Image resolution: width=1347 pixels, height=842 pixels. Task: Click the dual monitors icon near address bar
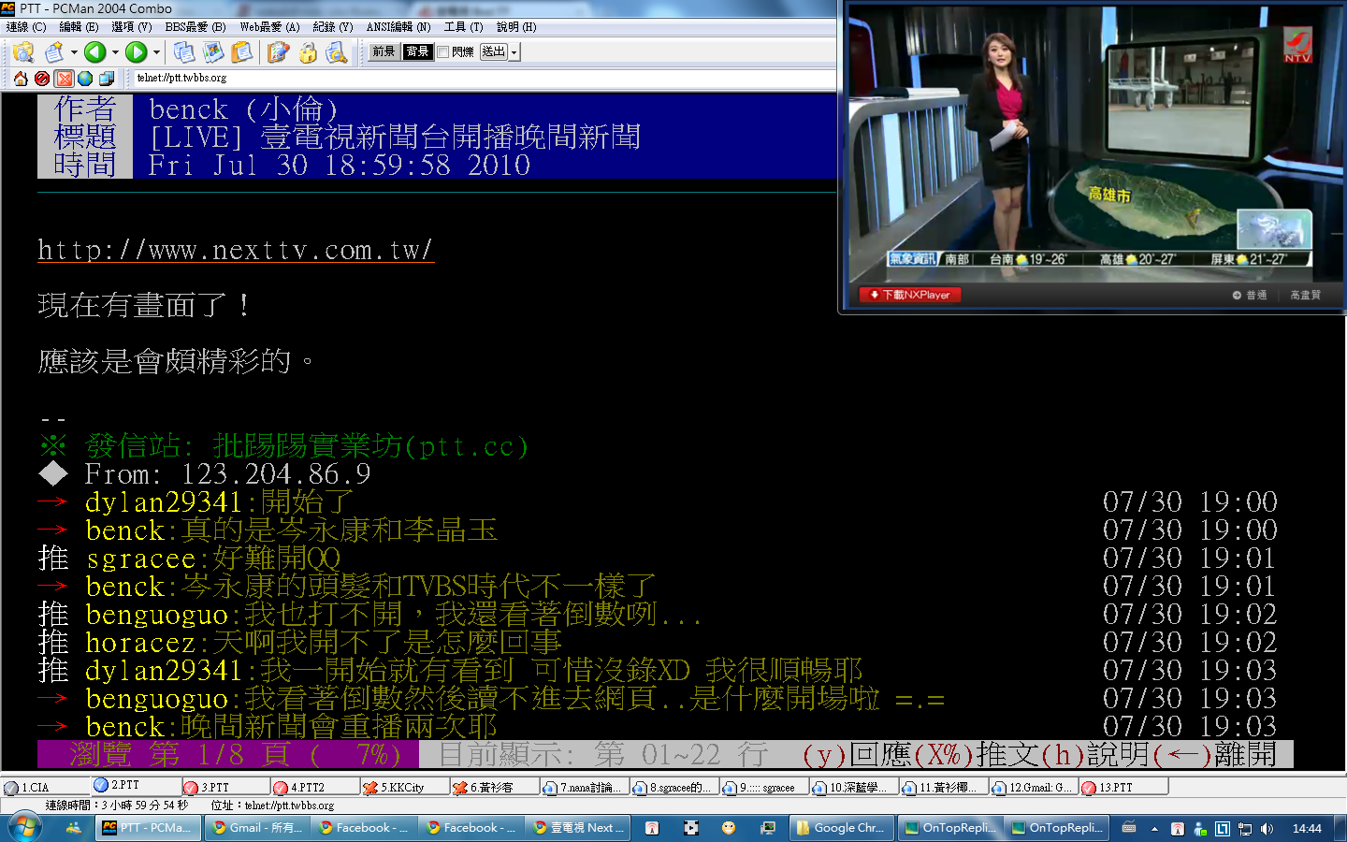[107, 79]
